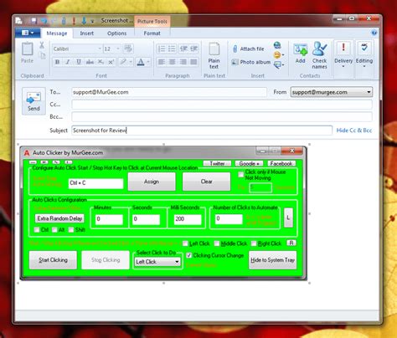Click the Undo icon in the title bar
397x338 pixels.
pos(44,21)
